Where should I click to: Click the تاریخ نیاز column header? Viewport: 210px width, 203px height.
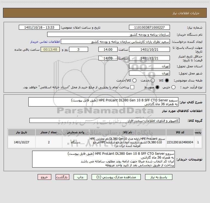[22, 132]
